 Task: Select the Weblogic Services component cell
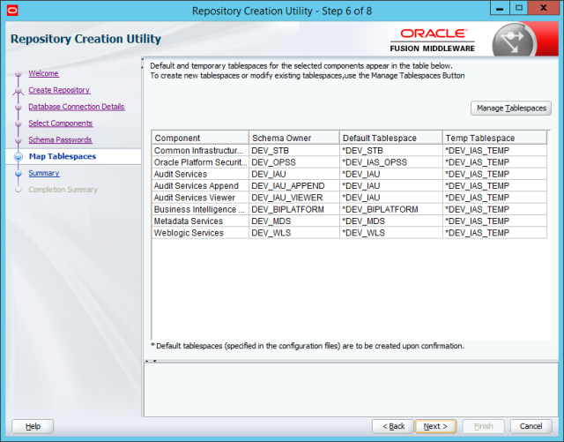click(x=200, y=233)
